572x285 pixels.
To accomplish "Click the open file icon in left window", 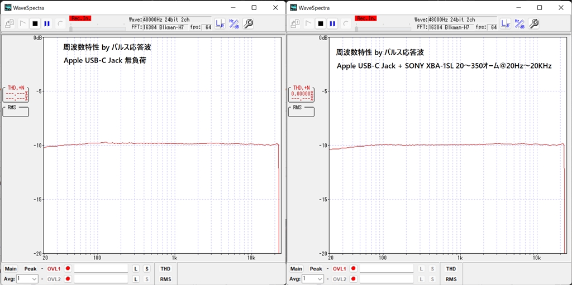I will coord(9,23).
